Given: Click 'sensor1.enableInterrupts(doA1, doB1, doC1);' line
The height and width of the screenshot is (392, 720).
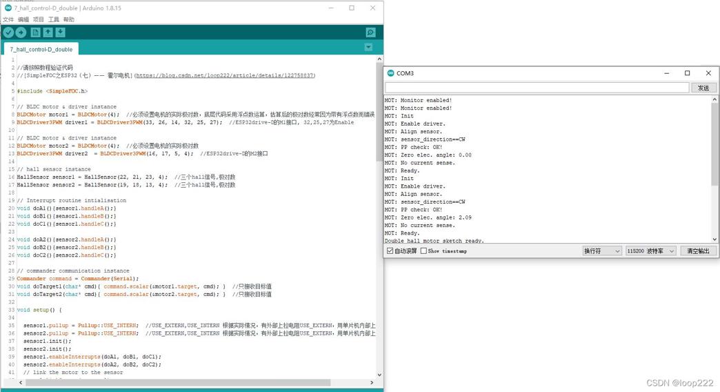Looking at the screenshot, I should pos(92,357).
